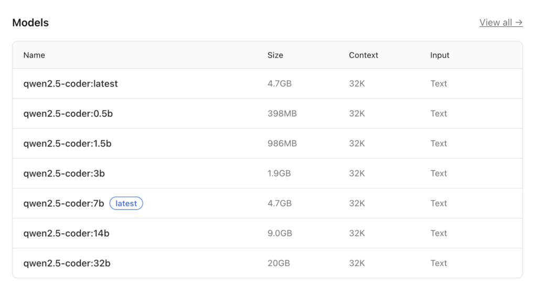Select the qwen2.5-coder:0.5b model
537x306 pixels.
[68, 114]
